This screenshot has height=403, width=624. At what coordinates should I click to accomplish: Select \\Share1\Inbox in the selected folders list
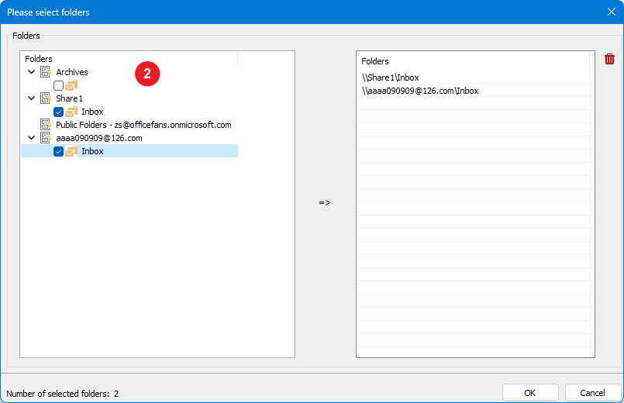tap(391, 77)
